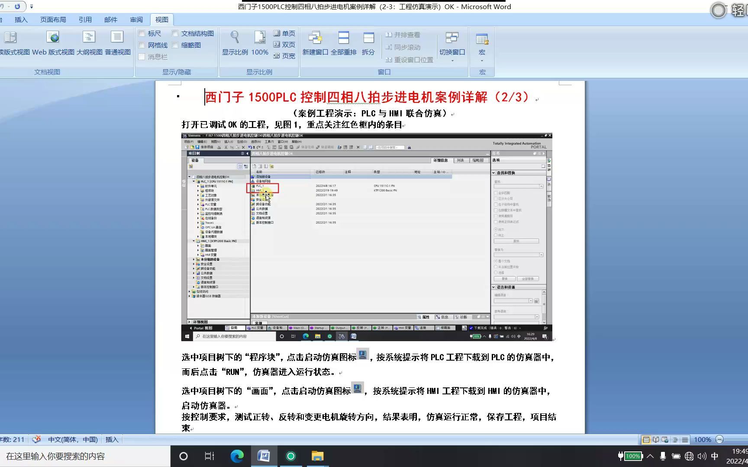Click draft view icon in status bar
The image size is (748, 467).
685,440
